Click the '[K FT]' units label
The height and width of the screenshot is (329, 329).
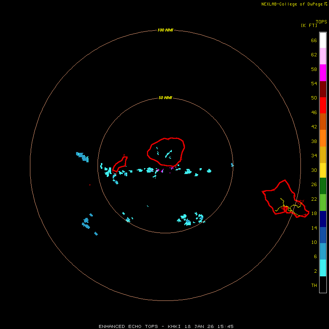coord(309,26)
